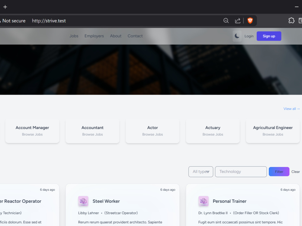Click the Not secure site indicator

(x=13, y=21)
